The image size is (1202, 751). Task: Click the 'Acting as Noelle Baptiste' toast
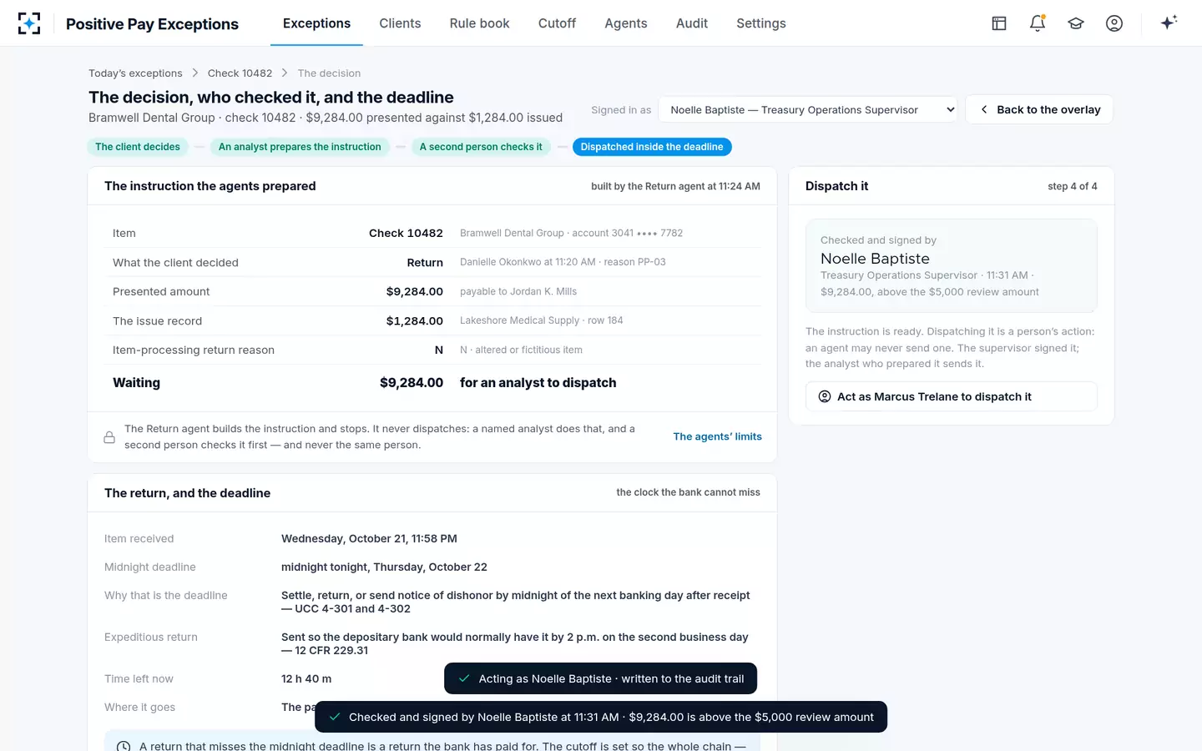click(600, 678)
